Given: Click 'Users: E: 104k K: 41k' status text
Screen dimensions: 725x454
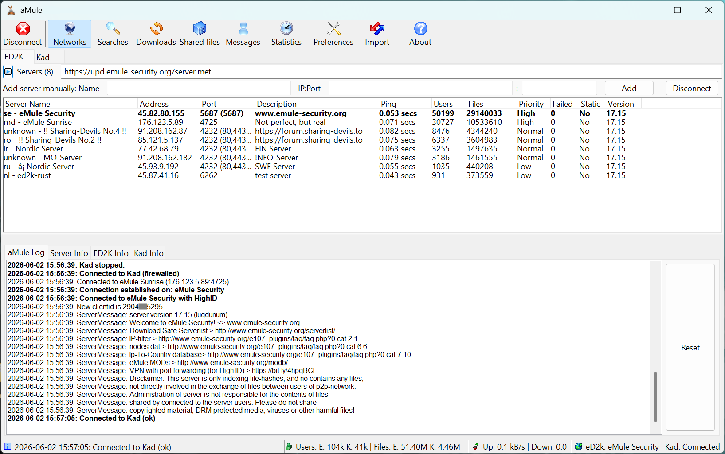Looking at the screenshot, I should (x=332, y=447).
